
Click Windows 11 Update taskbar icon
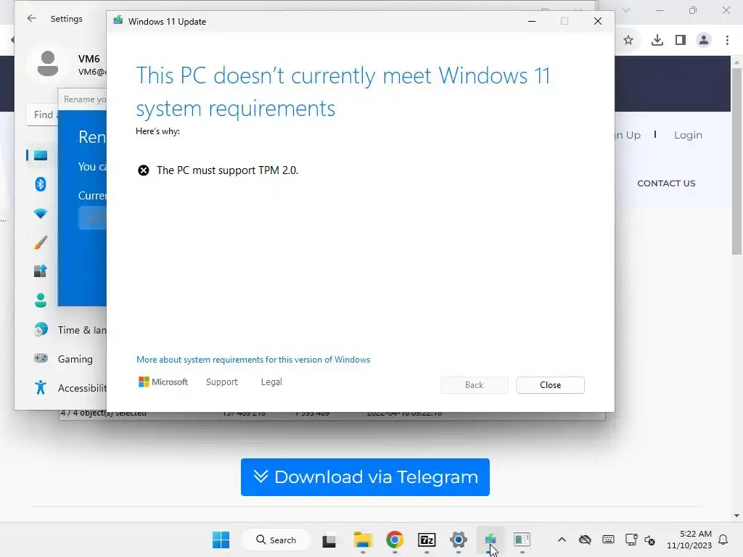coord(490,540)
